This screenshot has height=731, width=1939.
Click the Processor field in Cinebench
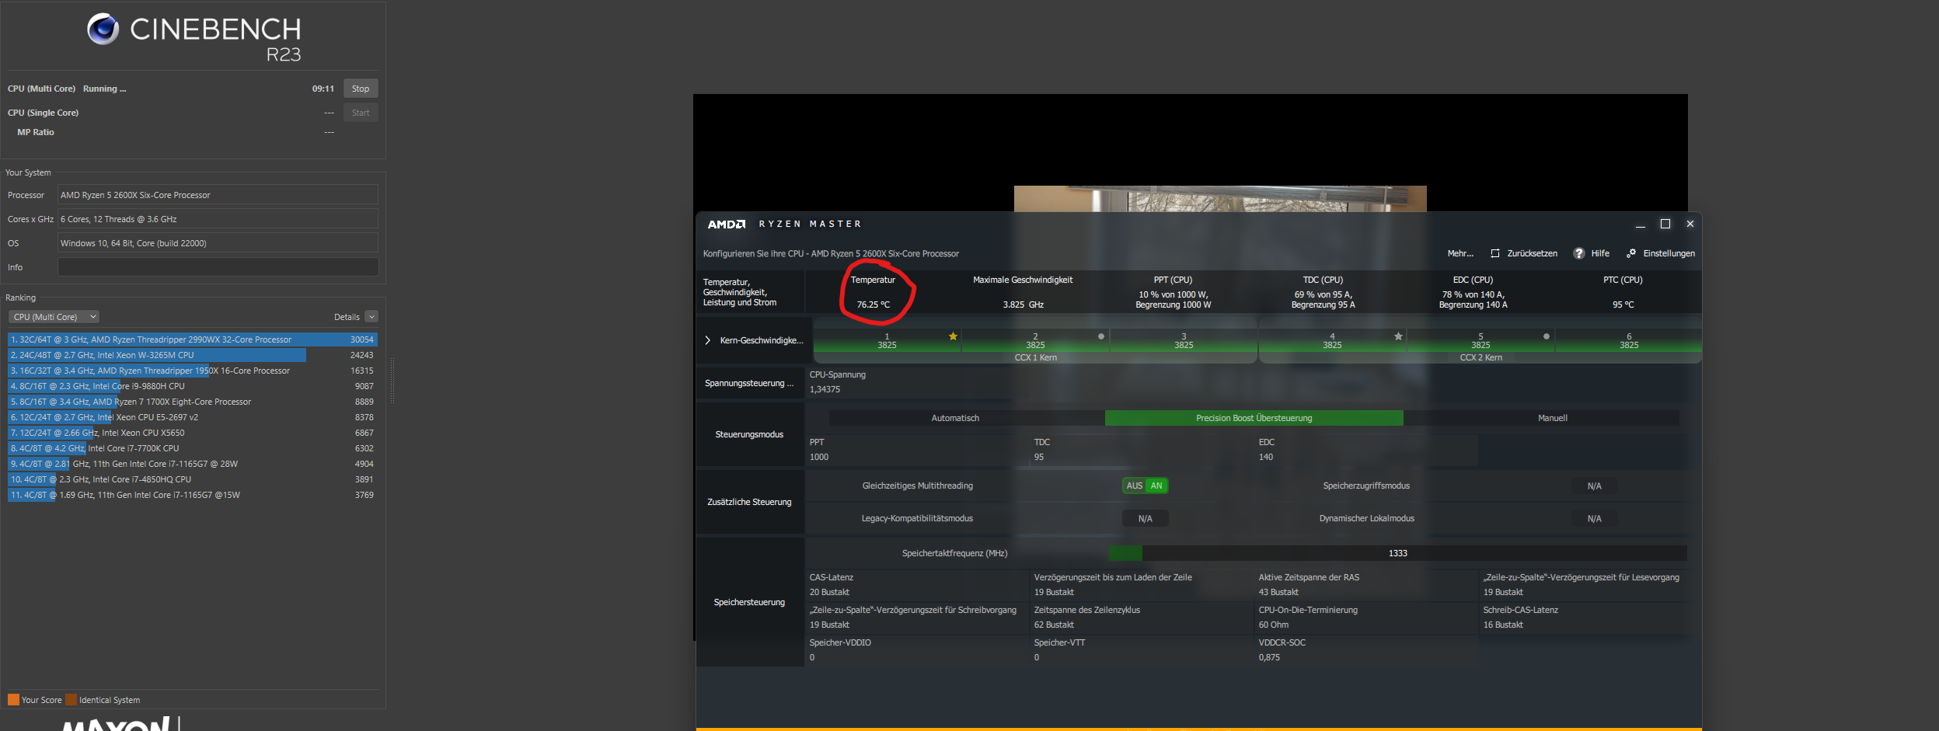(218, 195)
